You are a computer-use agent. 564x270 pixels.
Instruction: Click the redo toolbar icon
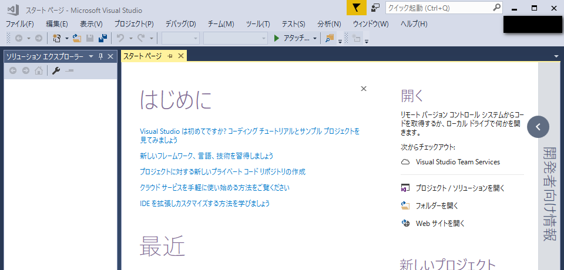pyautogui.click(x=142, y=38)
